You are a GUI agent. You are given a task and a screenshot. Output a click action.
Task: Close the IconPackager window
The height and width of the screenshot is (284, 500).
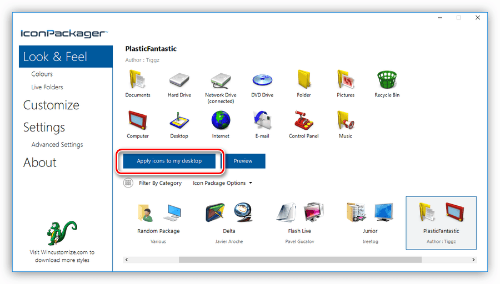pyautogui.click(x=478, y=18)
